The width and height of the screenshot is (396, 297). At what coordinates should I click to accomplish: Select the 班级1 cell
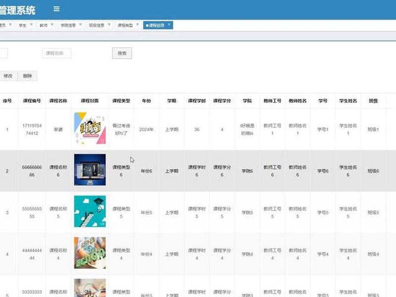[373, 129]
